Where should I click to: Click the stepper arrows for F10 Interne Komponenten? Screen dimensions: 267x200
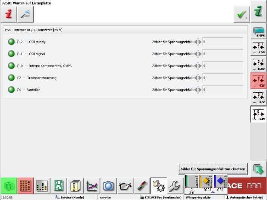[198, 66]
